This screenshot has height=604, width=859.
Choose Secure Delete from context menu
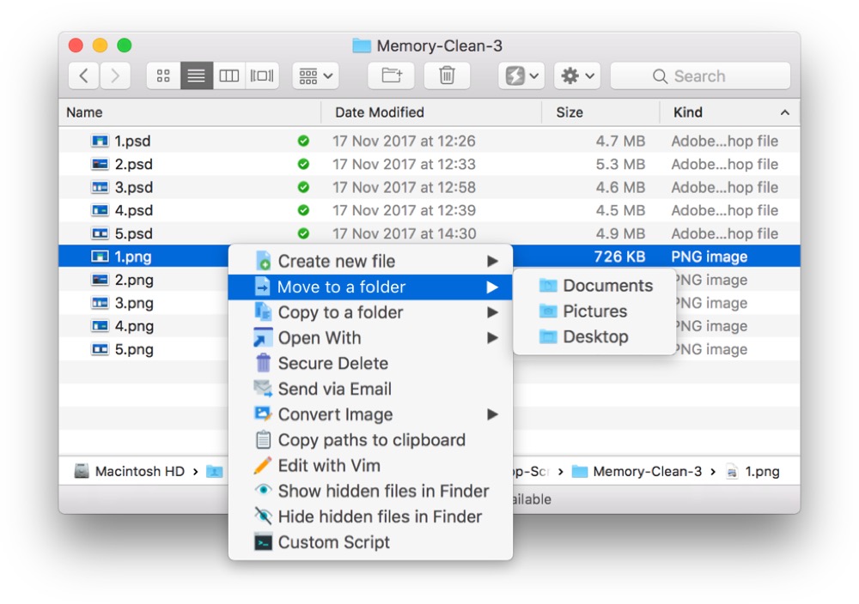[332, 364]
